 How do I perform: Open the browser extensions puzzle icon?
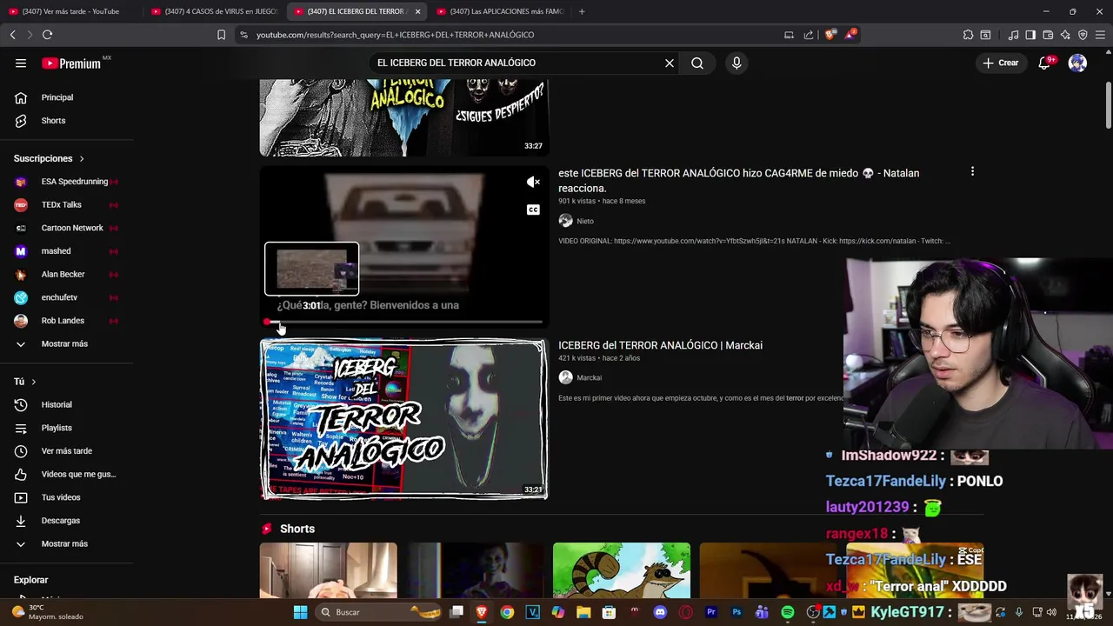968,35
